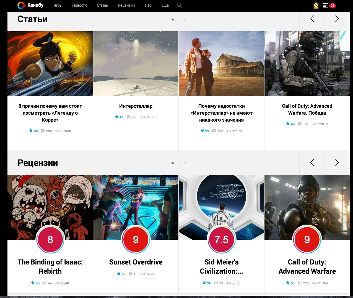Select the third page dot in the Статьи carousel
Viewport: 353px width, 298px height.
point(185,19)
